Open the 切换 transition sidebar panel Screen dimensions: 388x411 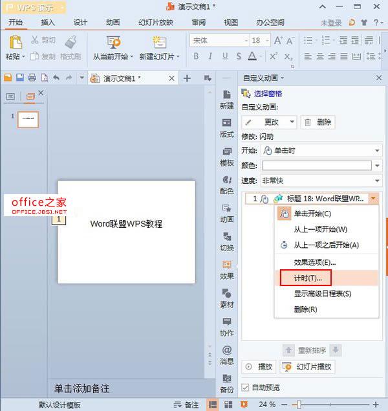(227, 241)
